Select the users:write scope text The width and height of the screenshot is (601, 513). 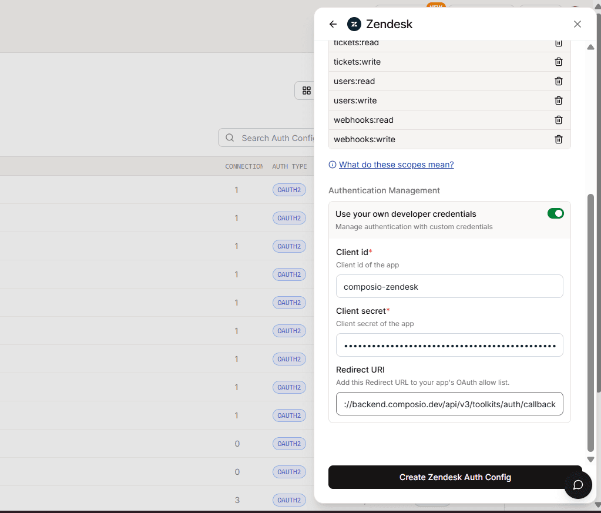(355, 100)
